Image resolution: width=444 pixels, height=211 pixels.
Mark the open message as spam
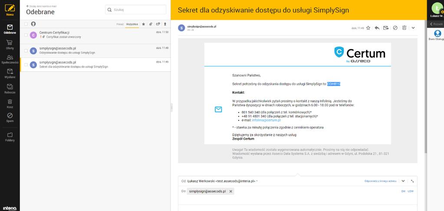click(395, 28)
